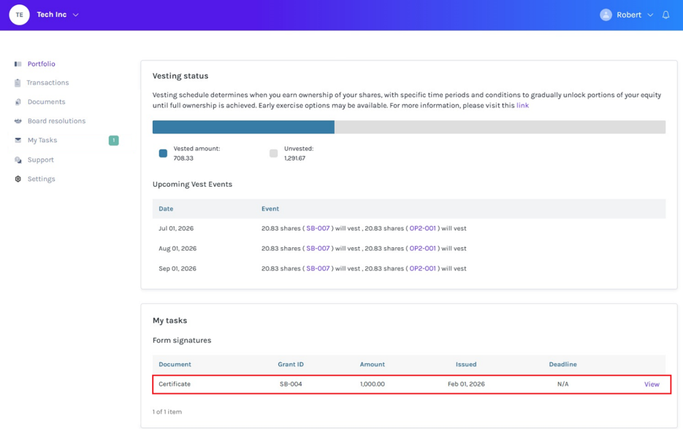Click the My Tasks envelope icon
The width and height of the screenshot is (683, 434).
click(x=18, y=140)
